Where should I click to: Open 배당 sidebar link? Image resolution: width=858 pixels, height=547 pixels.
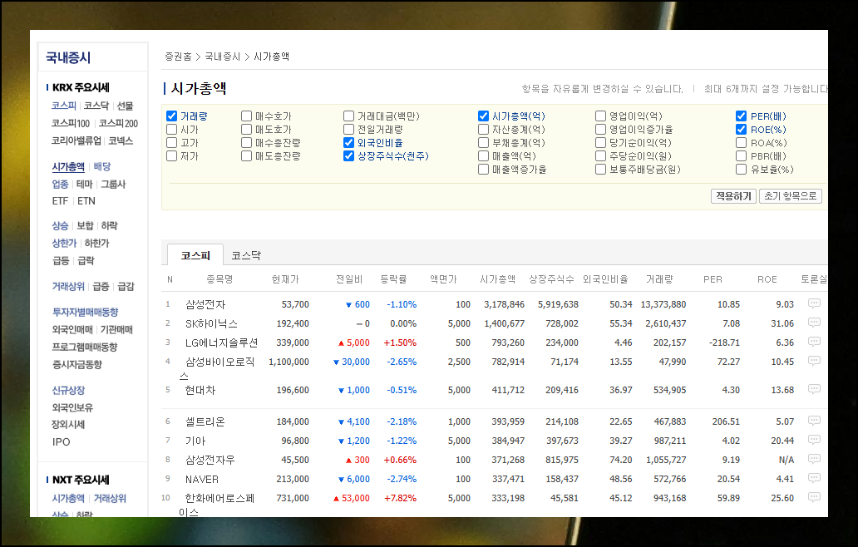click(102, 166)
